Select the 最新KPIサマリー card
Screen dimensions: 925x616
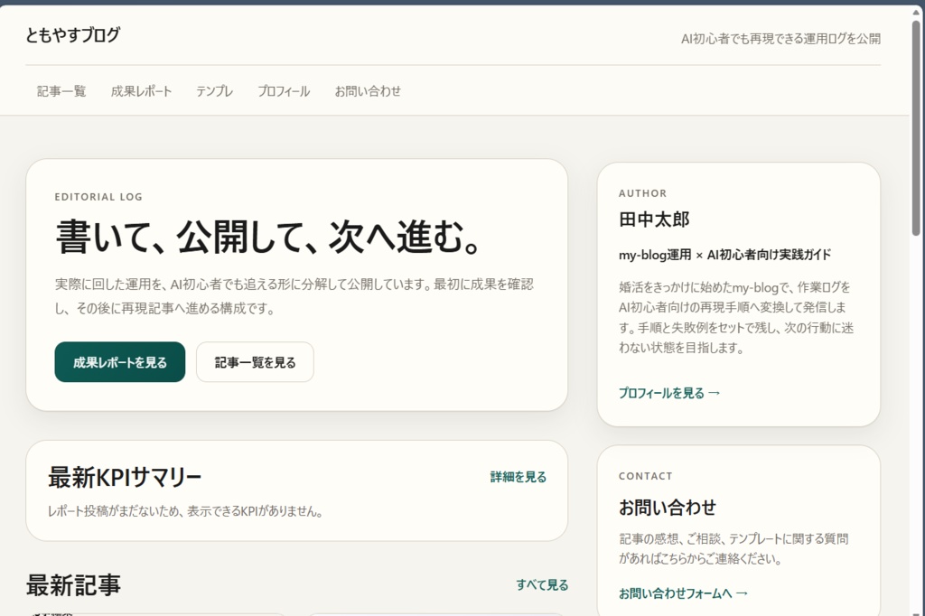298,491
